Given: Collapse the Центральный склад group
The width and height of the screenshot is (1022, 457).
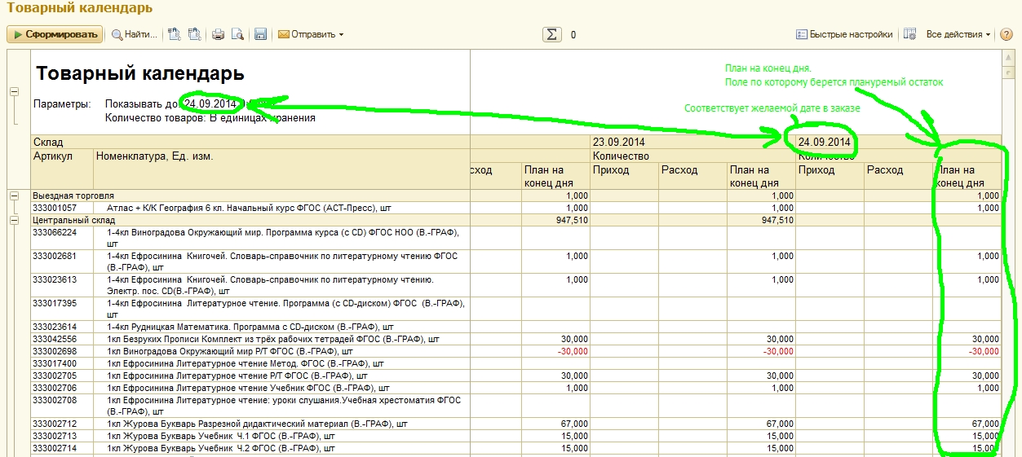Looking at the screenshot, I should tap(14, 220).
